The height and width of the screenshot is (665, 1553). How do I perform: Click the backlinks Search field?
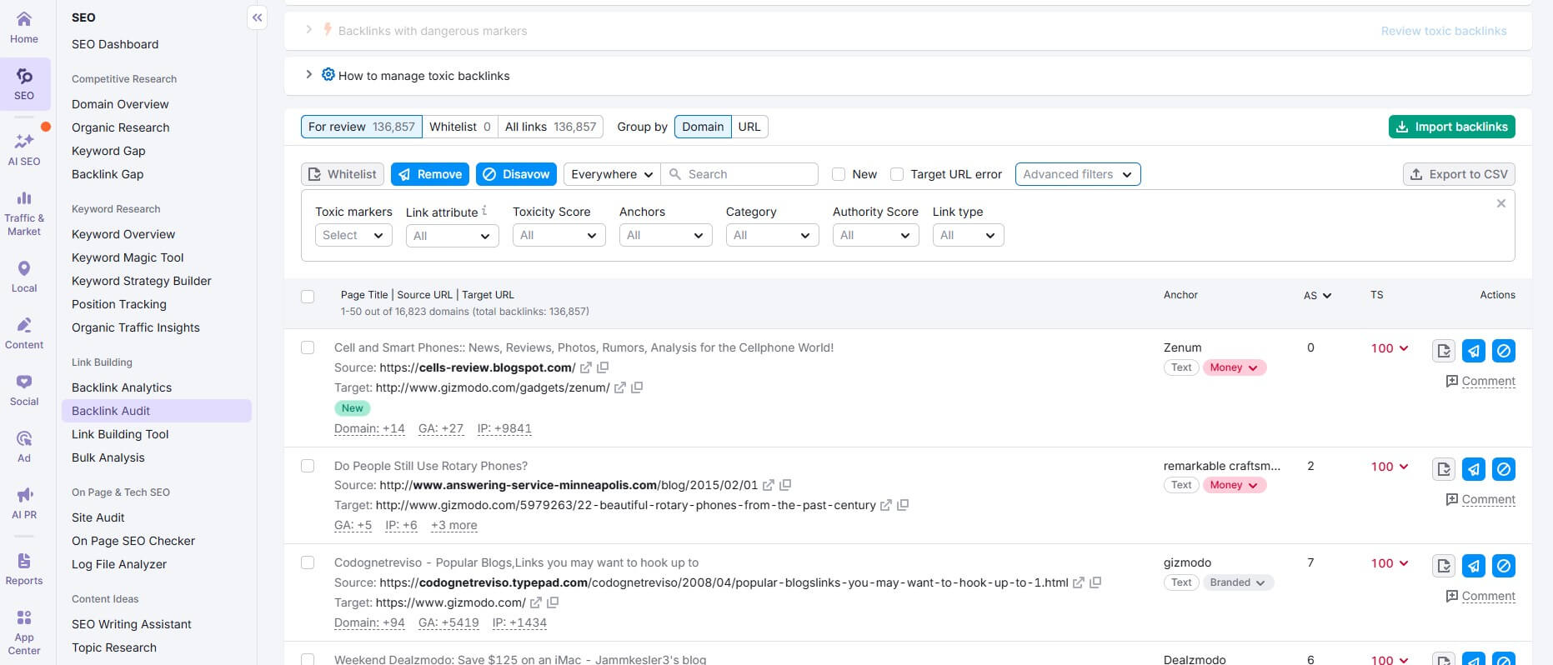coord(740,174)
